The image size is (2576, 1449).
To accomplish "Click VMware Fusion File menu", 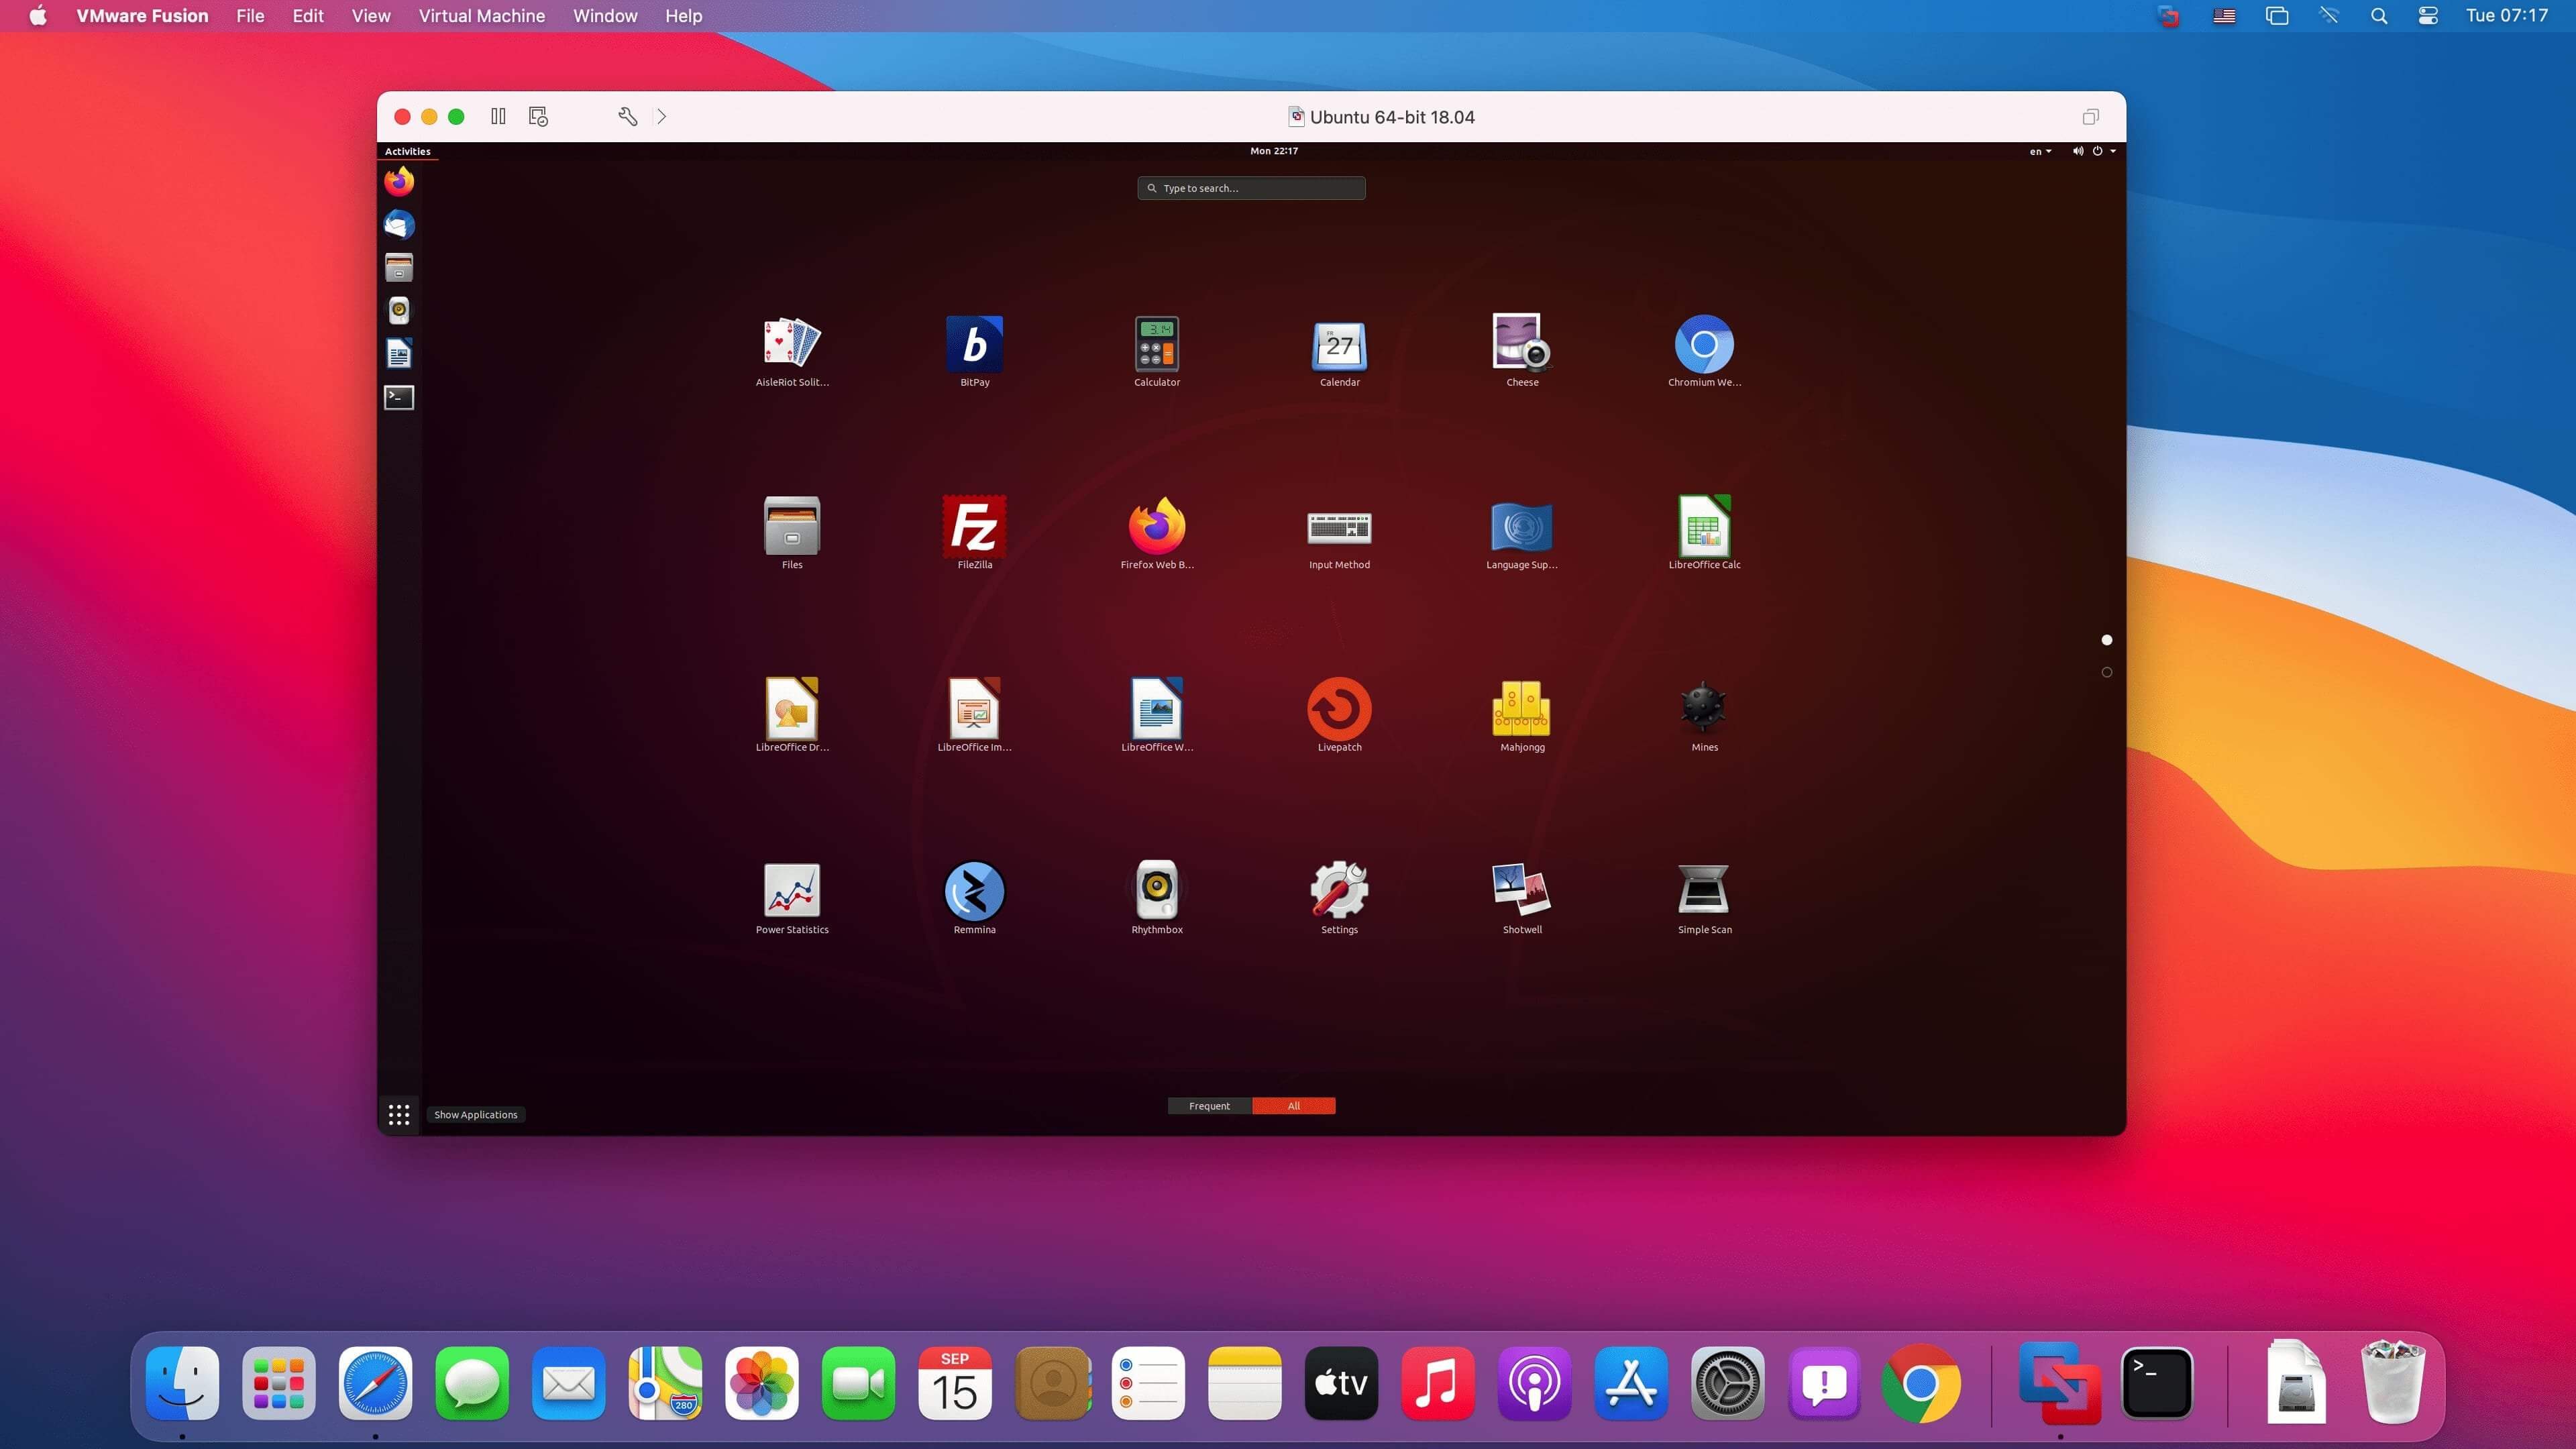I will pos(250,16).
